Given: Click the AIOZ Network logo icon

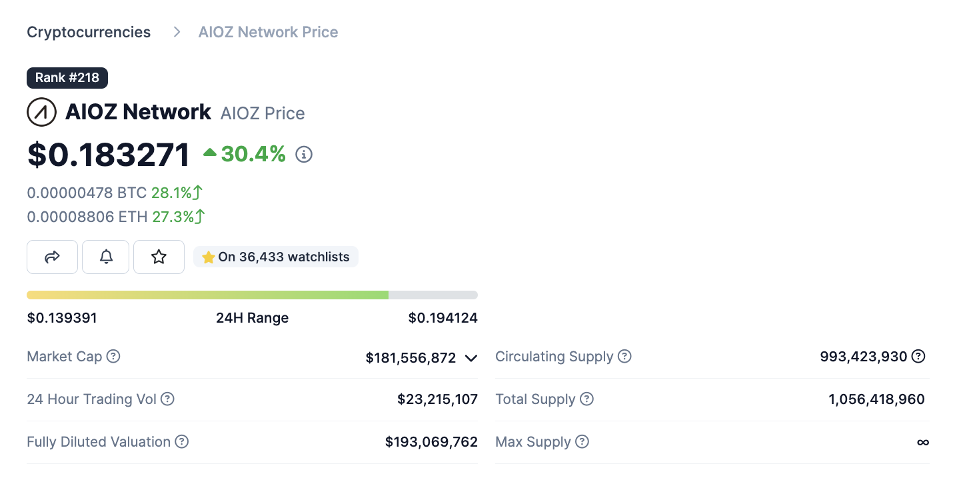Looking at the screenshot, I should 41,112.
